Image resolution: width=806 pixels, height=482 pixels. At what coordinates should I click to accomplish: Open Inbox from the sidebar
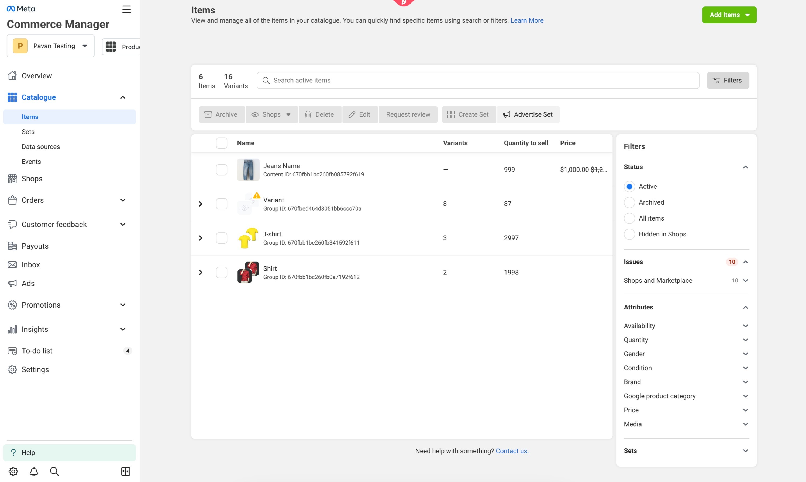[x=30, y=264]
